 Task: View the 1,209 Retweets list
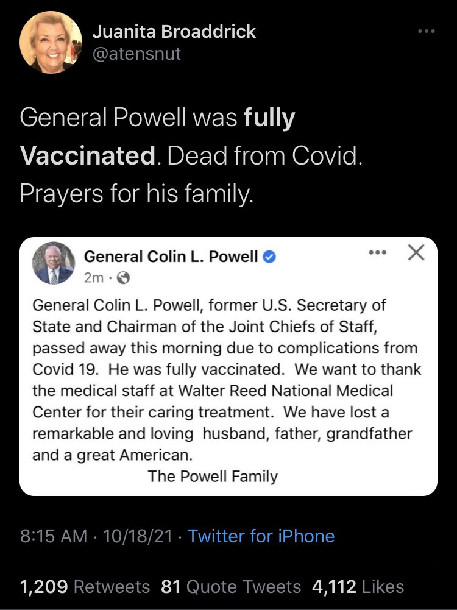pyautogui.click(x=85, y=587)
